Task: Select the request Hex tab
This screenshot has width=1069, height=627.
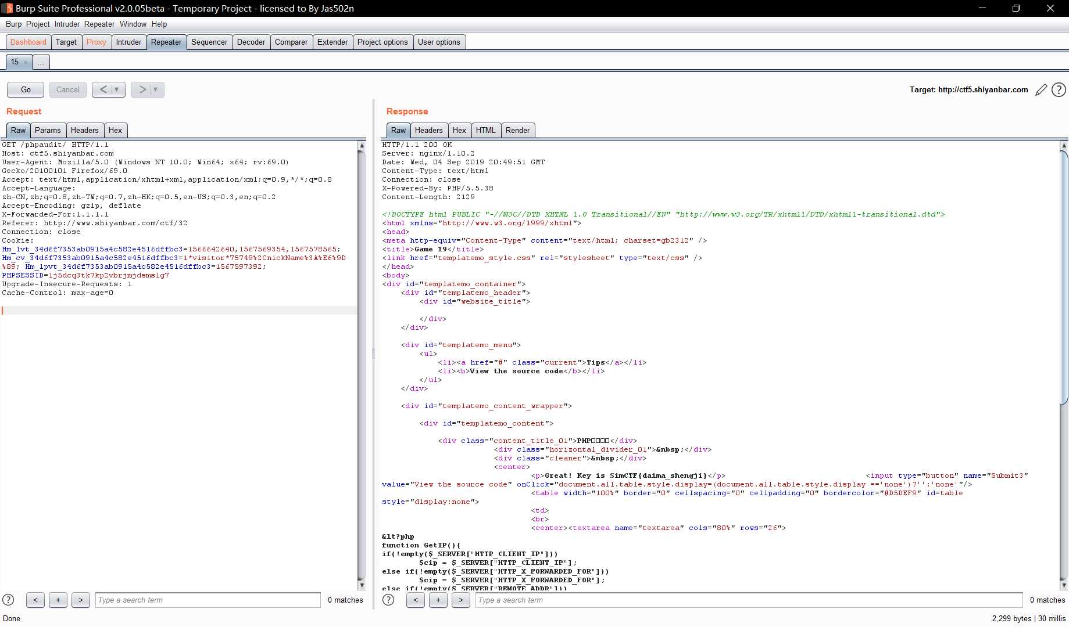Action: (116, 130)
